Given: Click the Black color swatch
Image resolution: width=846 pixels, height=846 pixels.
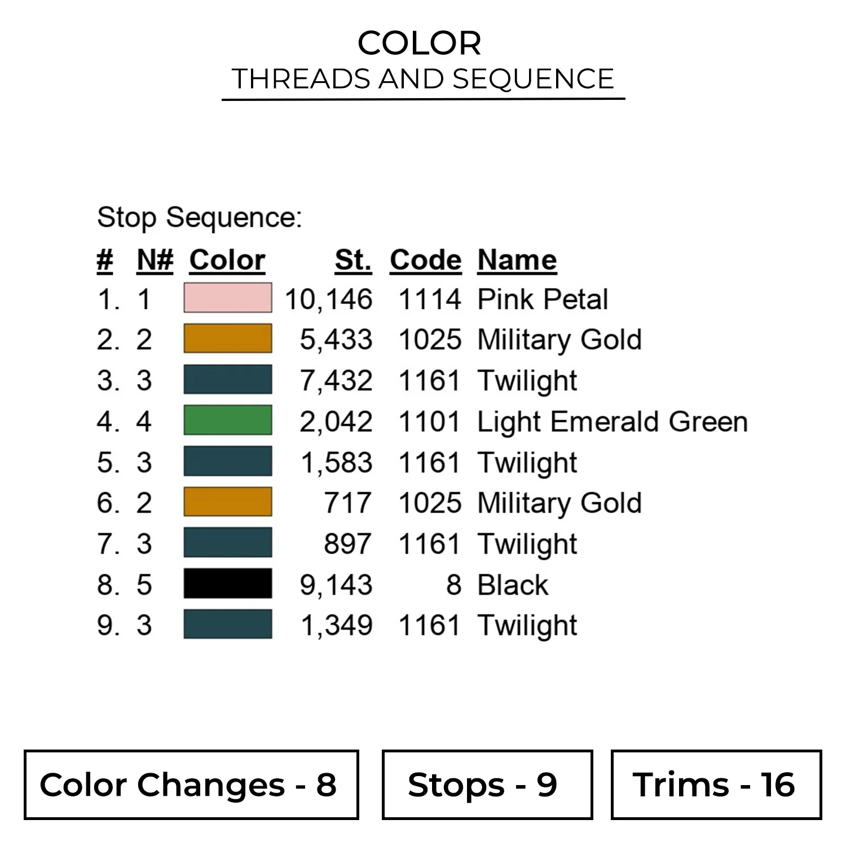Looking at the screenshot, I should tap(227, 583).
